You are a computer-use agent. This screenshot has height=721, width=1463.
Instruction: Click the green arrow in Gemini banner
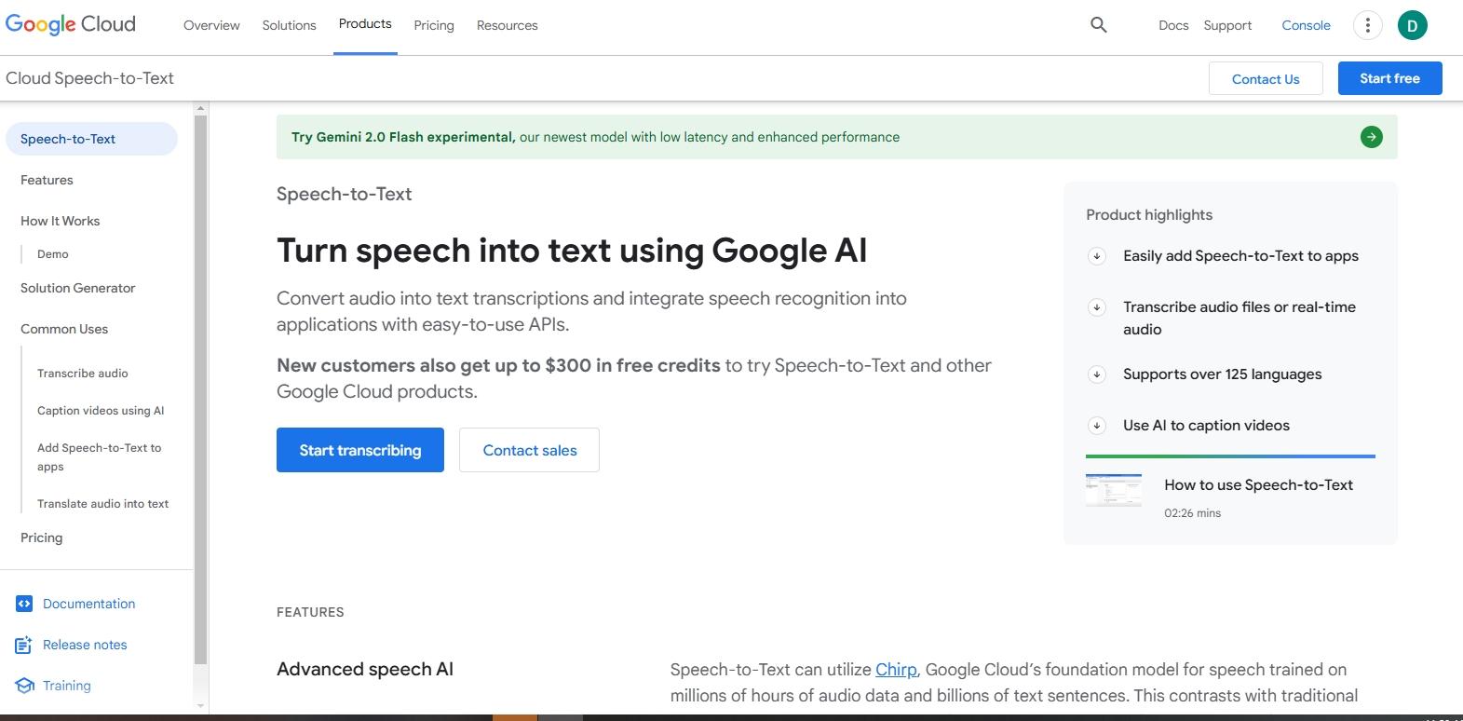pyautogui.click(x=1371, y=137)
